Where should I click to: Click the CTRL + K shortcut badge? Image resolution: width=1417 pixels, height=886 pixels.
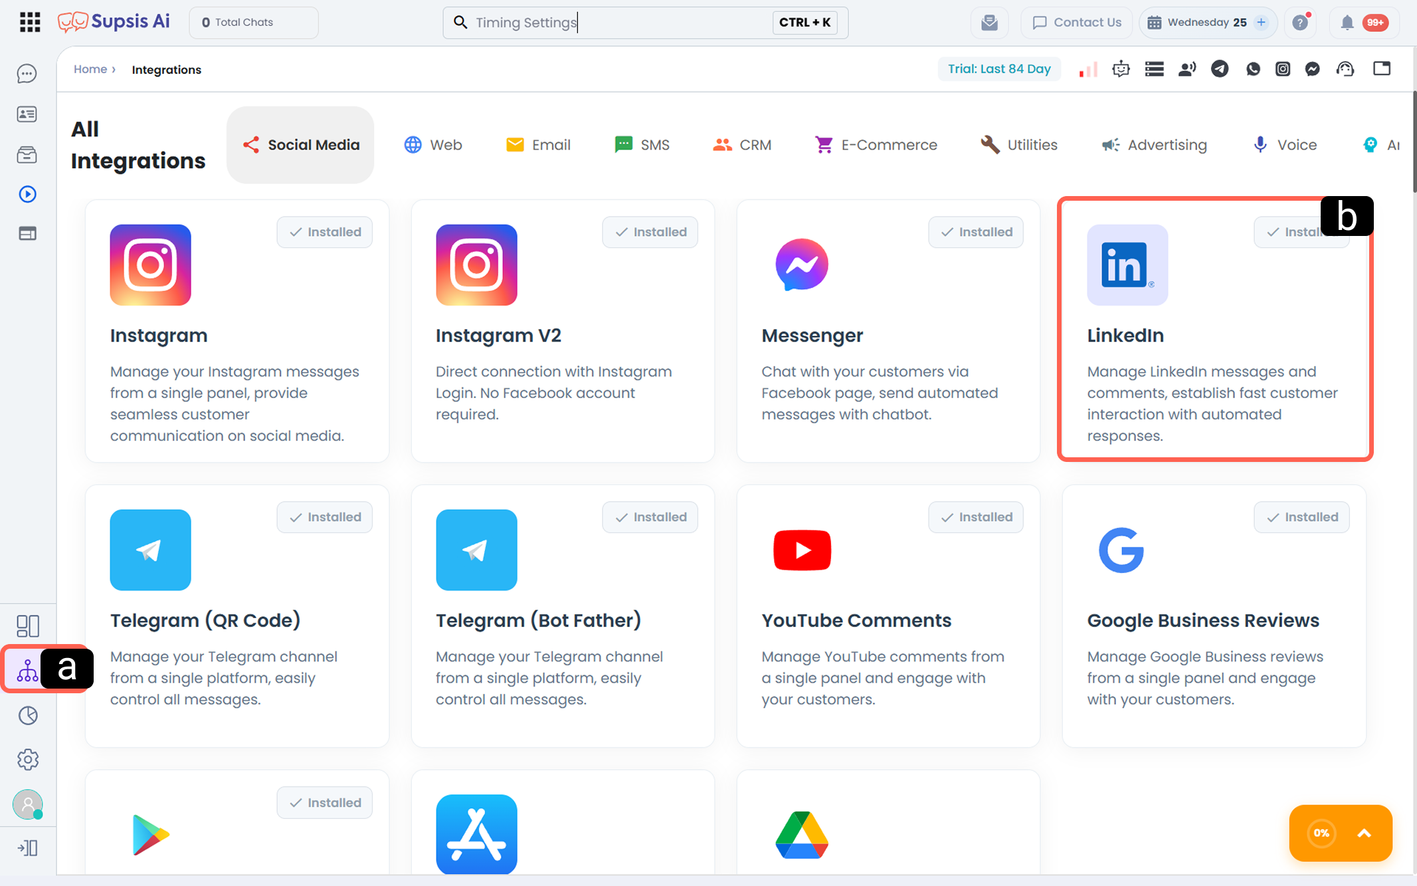805,23
